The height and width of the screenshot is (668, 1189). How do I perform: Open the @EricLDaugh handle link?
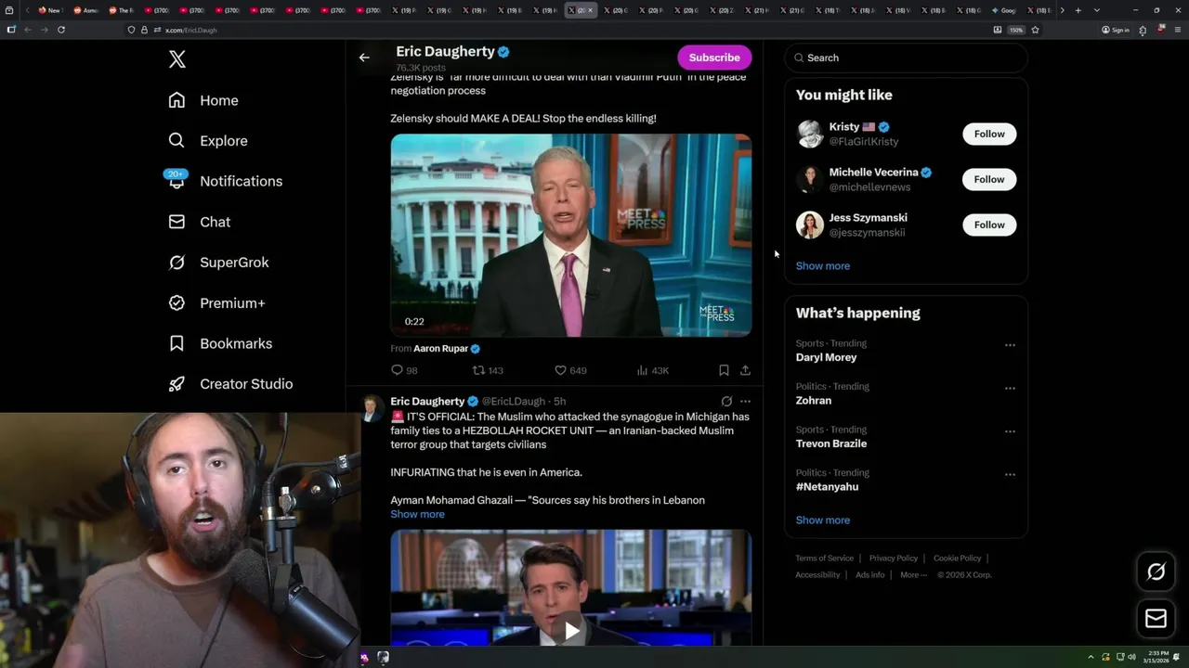(513, 402)
